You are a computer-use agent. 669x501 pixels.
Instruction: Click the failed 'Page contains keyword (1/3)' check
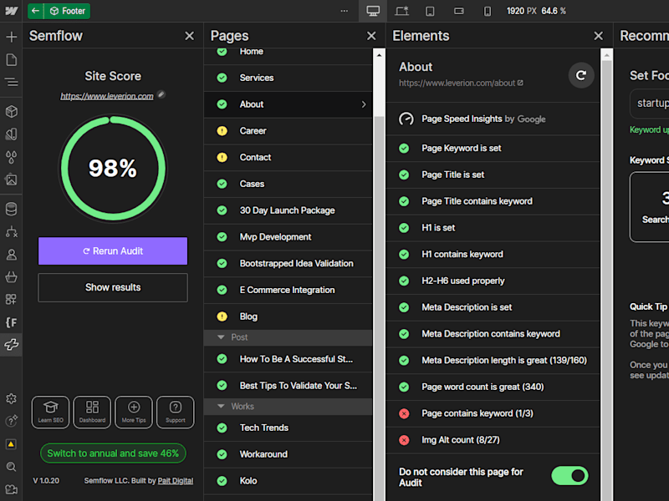pos(493,413)
